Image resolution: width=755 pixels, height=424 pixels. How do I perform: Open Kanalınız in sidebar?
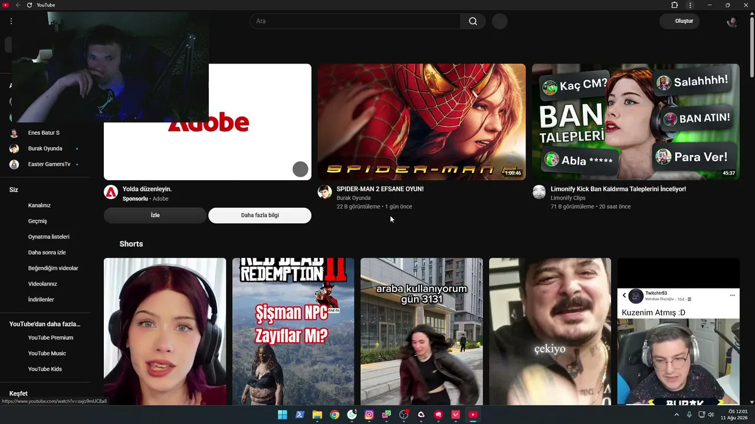[x=40, y=206]
